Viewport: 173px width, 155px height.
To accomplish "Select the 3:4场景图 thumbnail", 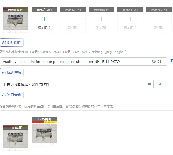I will (44, 134).
